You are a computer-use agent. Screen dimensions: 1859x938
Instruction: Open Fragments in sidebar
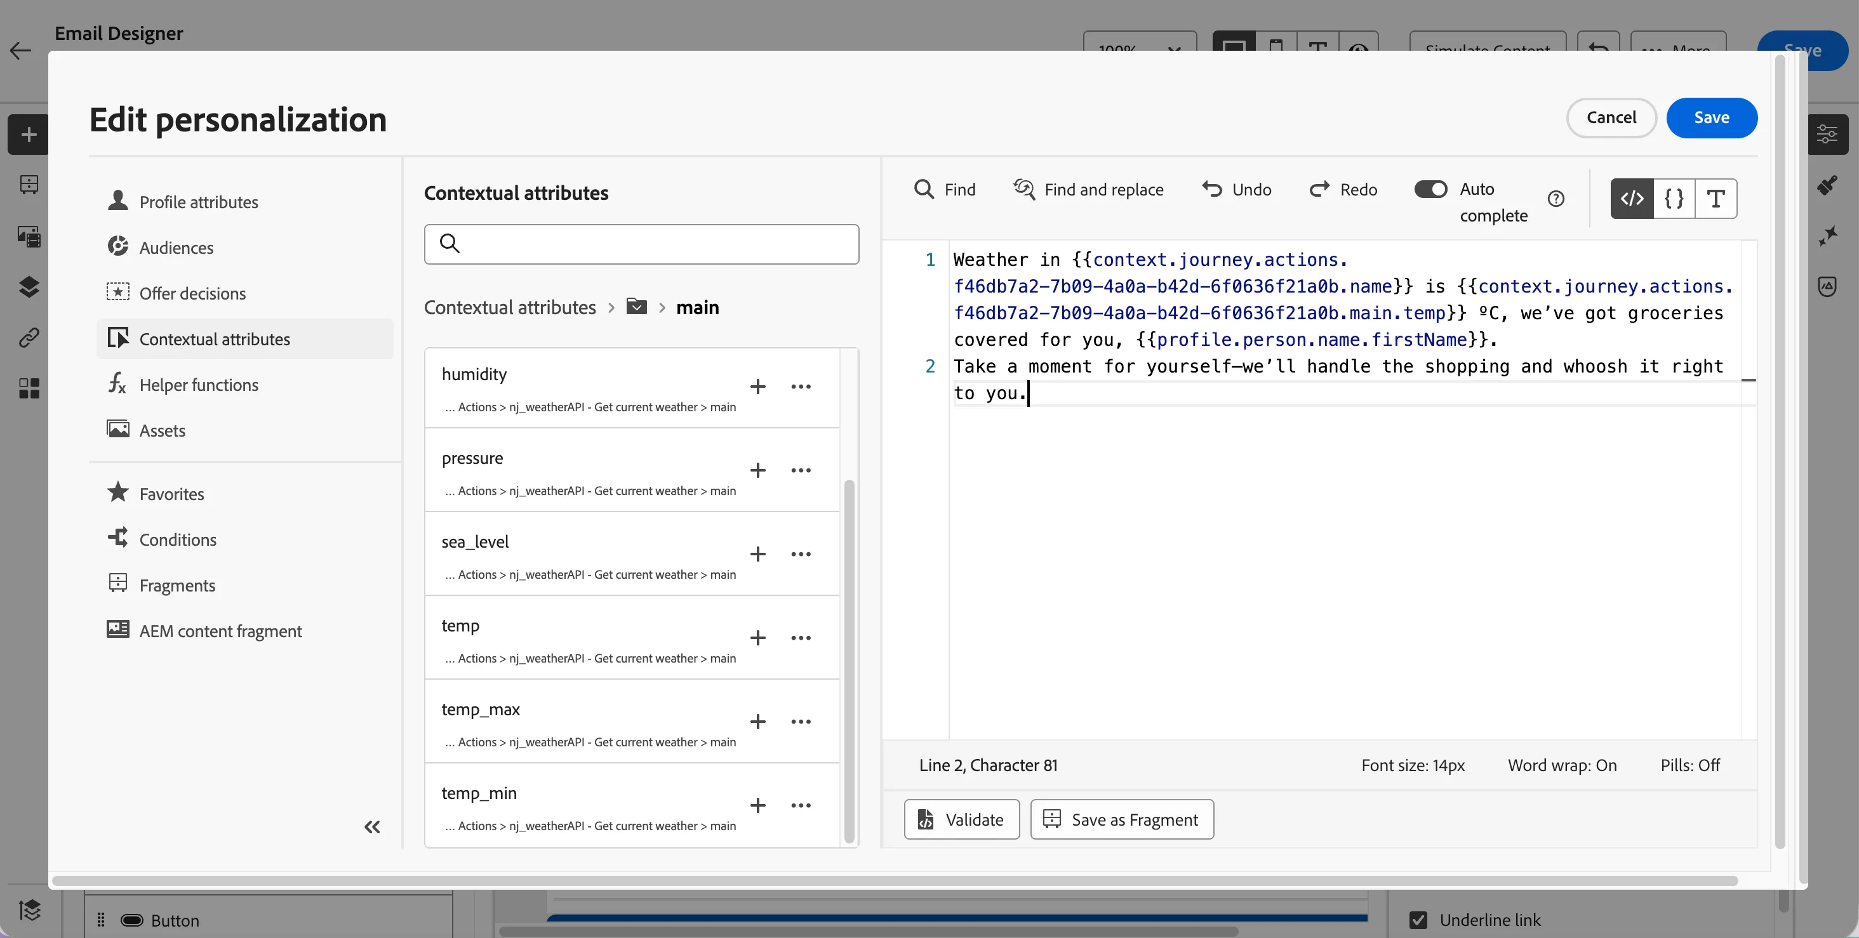tap(245, 585)
